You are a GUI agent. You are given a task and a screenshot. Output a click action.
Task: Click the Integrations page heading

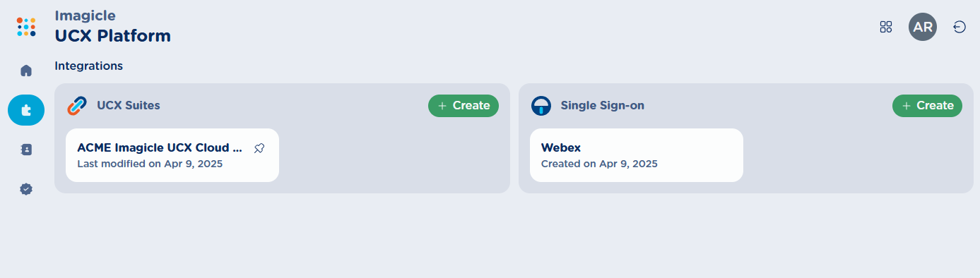(89, 66)
